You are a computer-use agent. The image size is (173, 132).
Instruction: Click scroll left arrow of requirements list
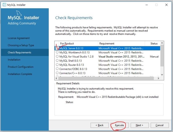[x=56, y=78]
